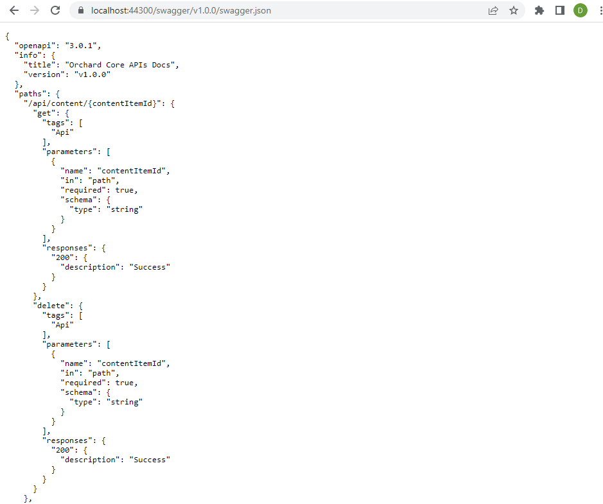View site security lock info
Screen dimensions: 603x504
(x=81, y=10)
